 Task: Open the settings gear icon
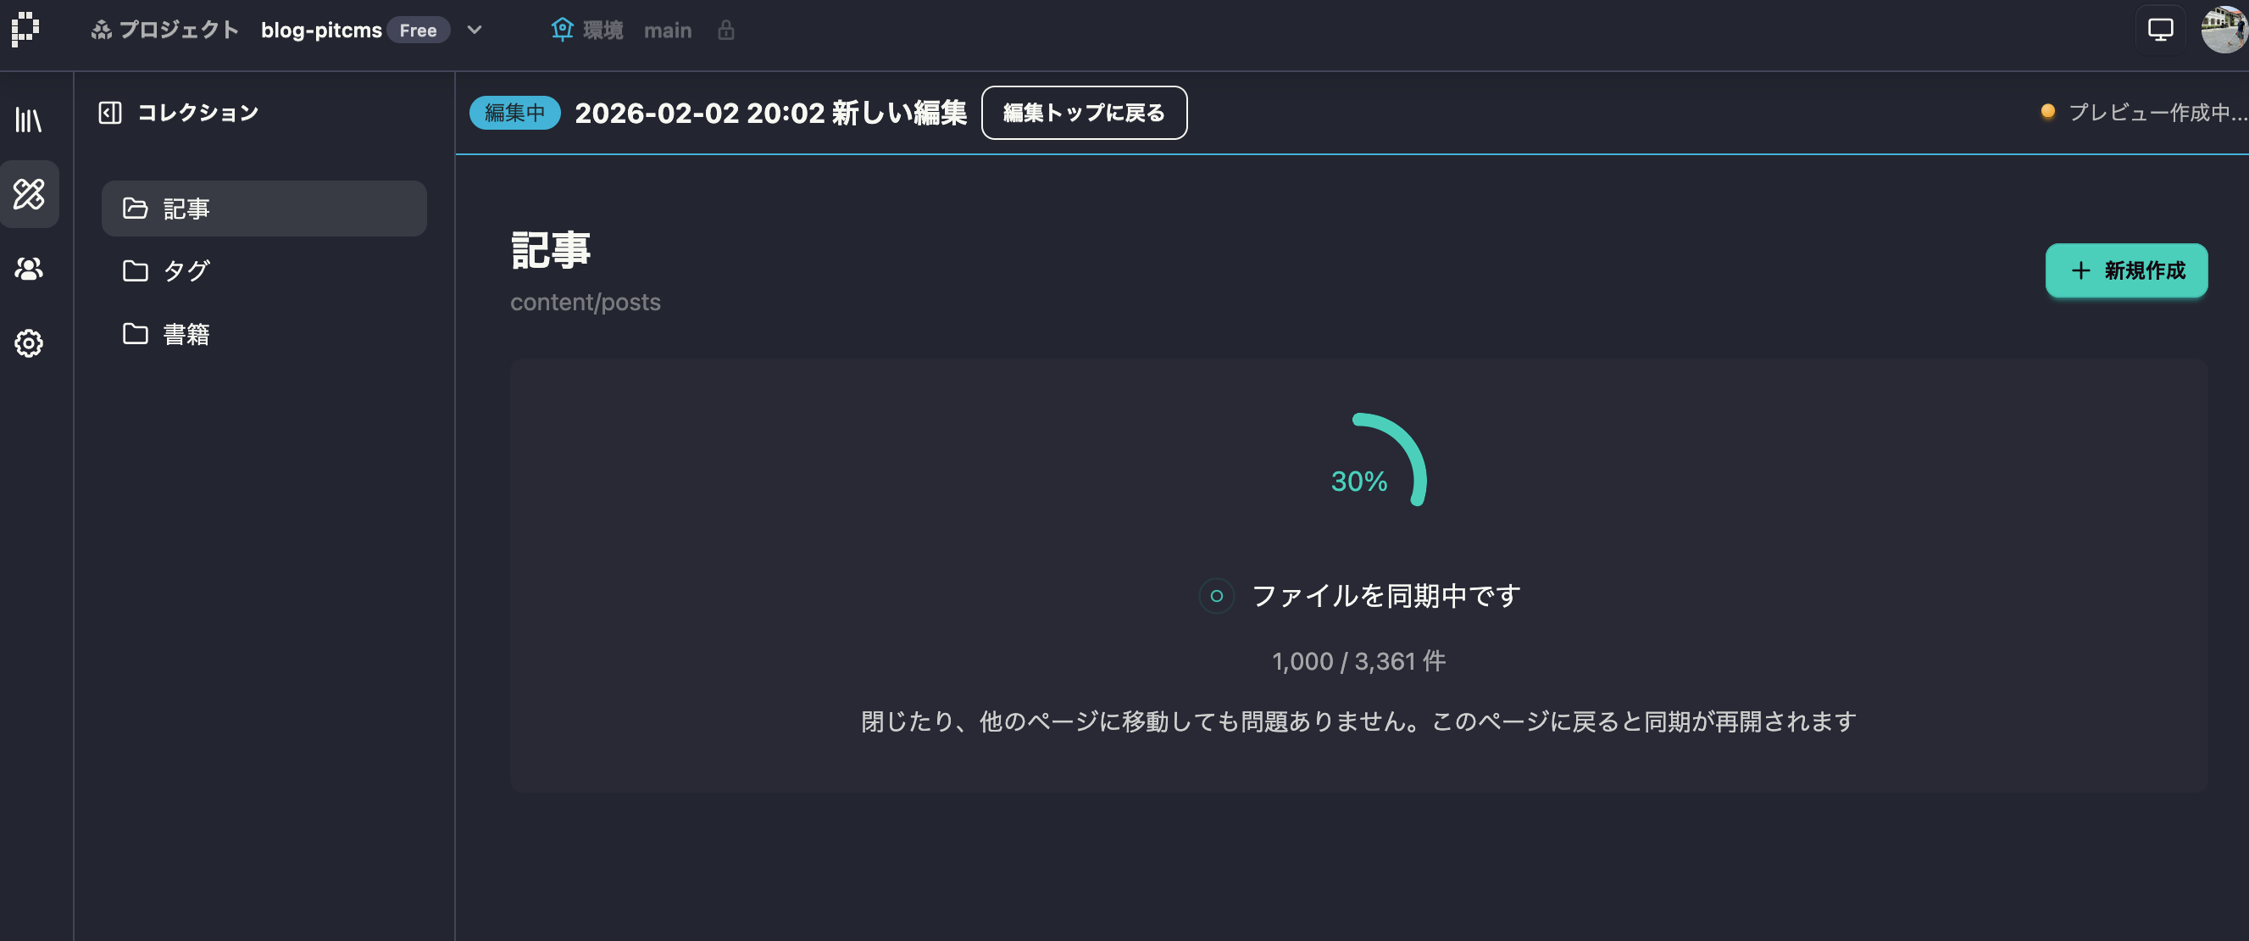[x=29, y=343]
